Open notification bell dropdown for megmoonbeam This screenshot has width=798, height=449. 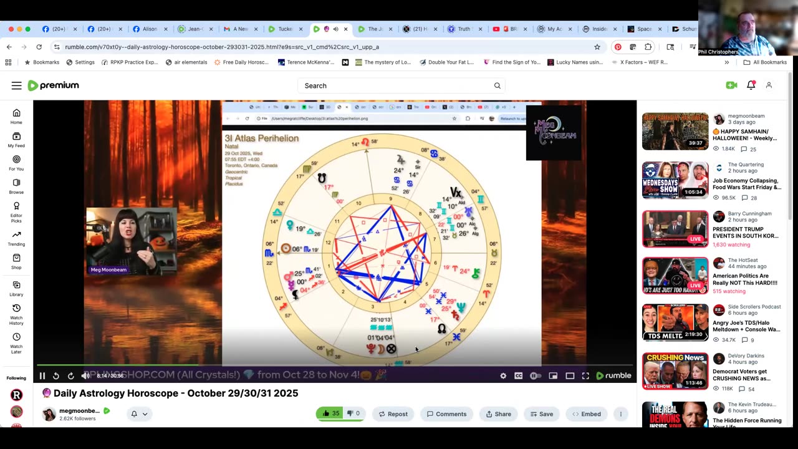click(139, 413)
